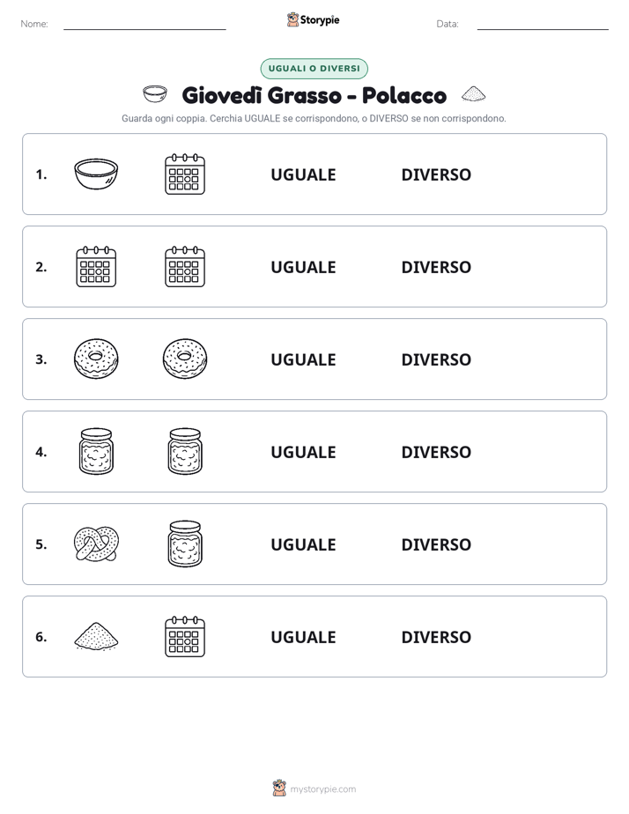Choose DIVERSO for row 5
This screenshot has height=814, width=629.
pos(436,544)
